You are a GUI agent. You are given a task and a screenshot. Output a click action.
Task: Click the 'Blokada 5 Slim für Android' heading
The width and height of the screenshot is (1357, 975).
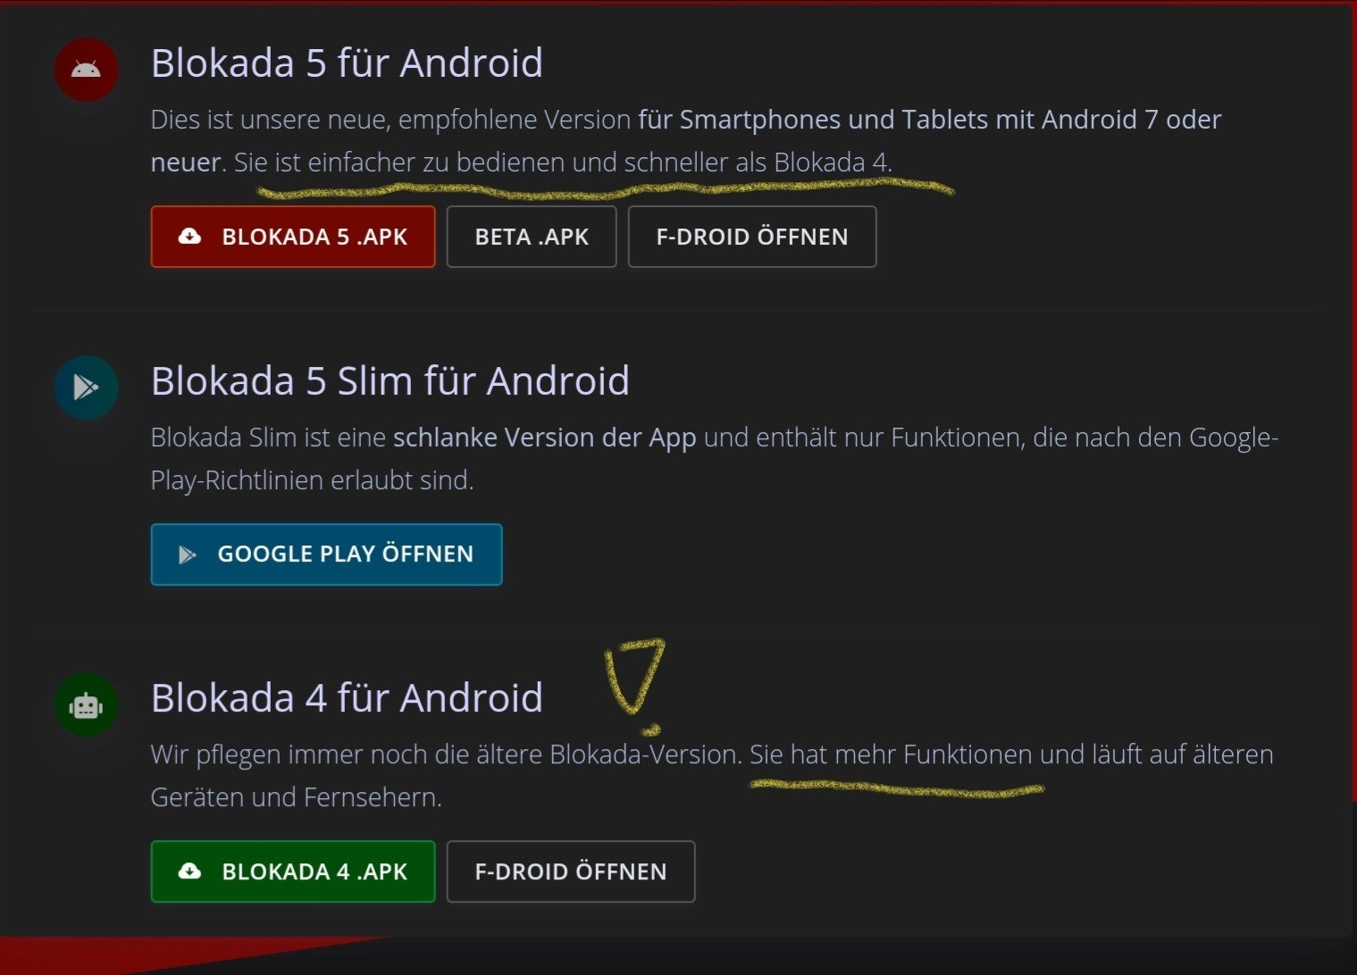click(x=390, y=381)
